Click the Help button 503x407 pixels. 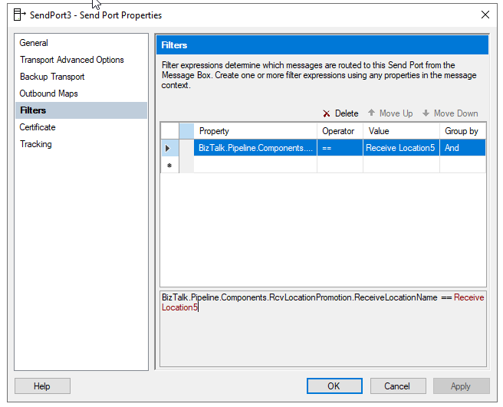[x=42, y=386]
